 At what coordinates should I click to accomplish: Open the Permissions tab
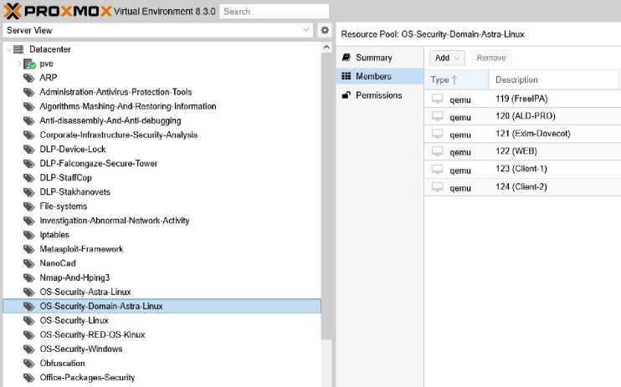380,95
